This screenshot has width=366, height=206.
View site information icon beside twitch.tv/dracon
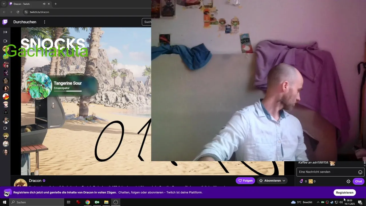click(x=26, y=12)
